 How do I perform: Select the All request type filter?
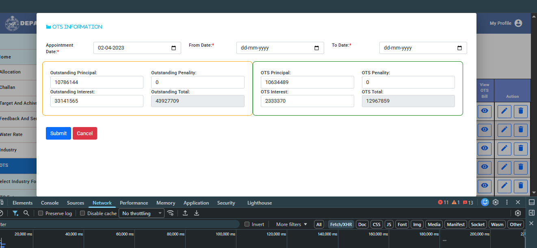click(x=319, y=224)
